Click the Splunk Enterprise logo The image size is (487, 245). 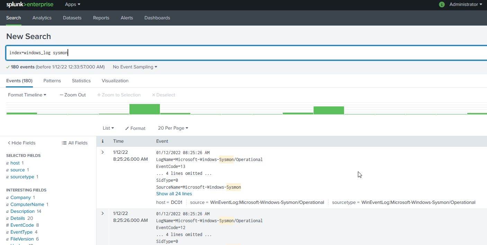[x=30, y=4]
